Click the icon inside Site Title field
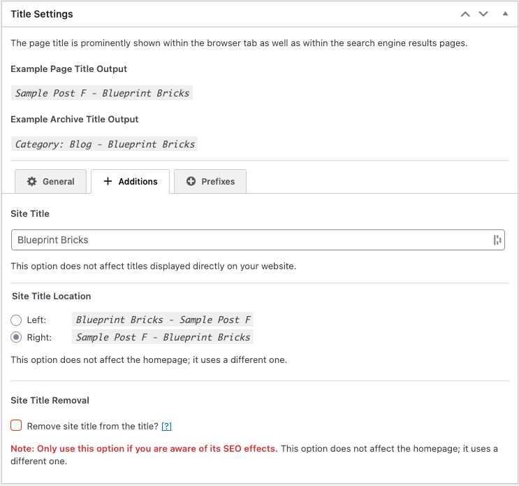This screenshot has height=486, width=519. click(x=497, y=240)
